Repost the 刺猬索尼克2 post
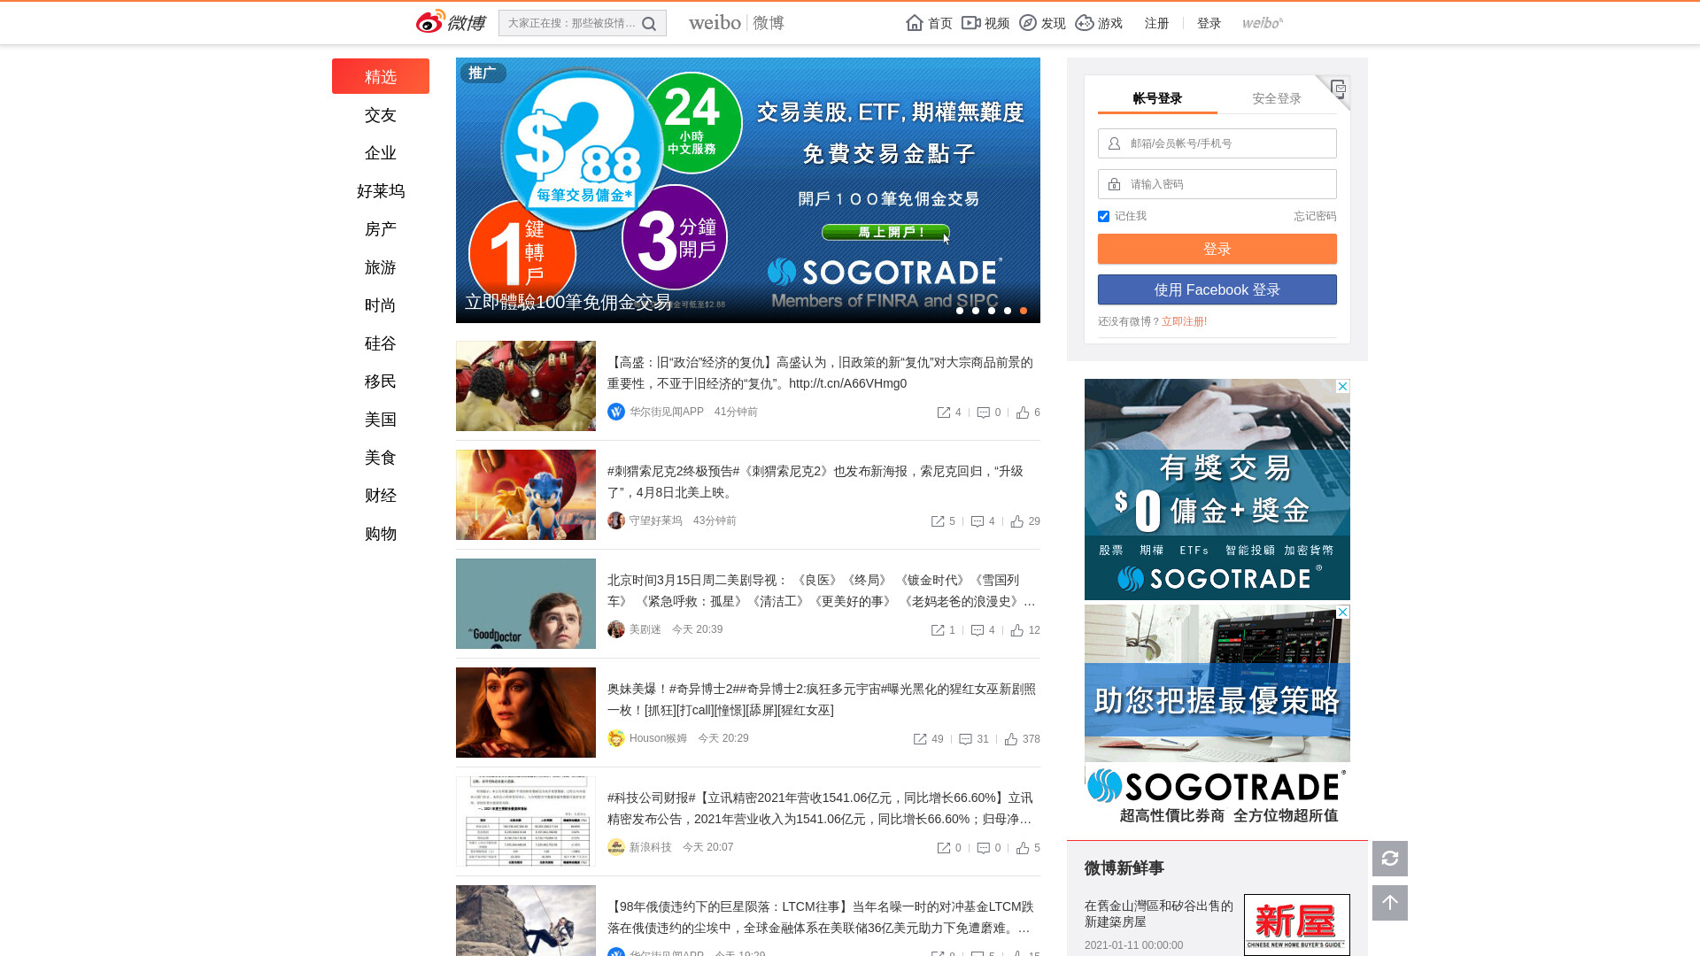 coord(938,521)
